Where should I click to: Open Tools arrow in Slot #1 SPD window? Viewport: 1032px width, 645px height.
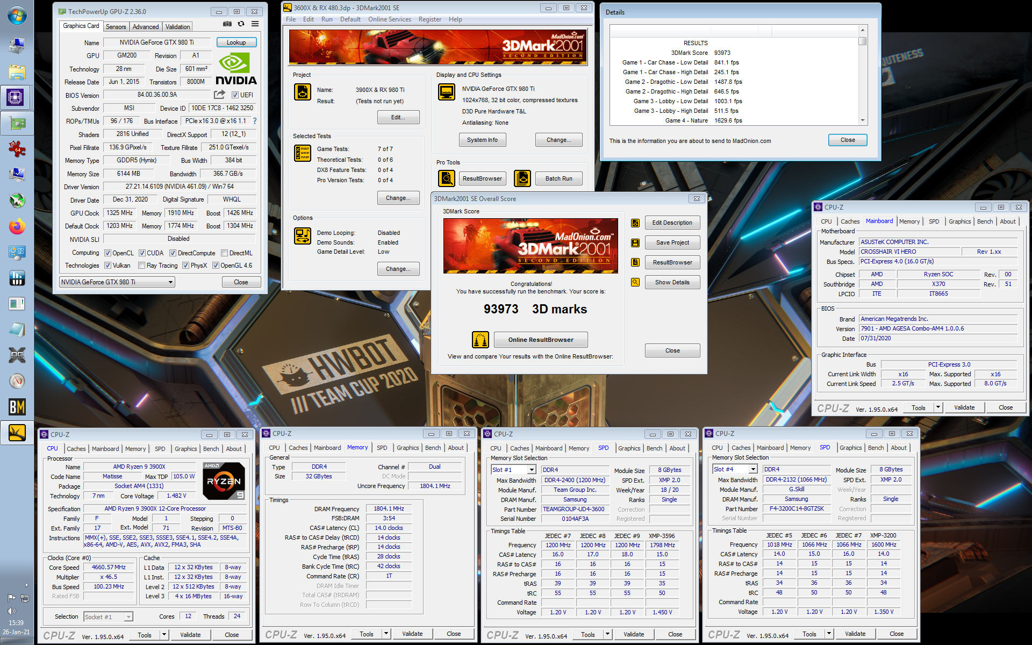point(607,635)
